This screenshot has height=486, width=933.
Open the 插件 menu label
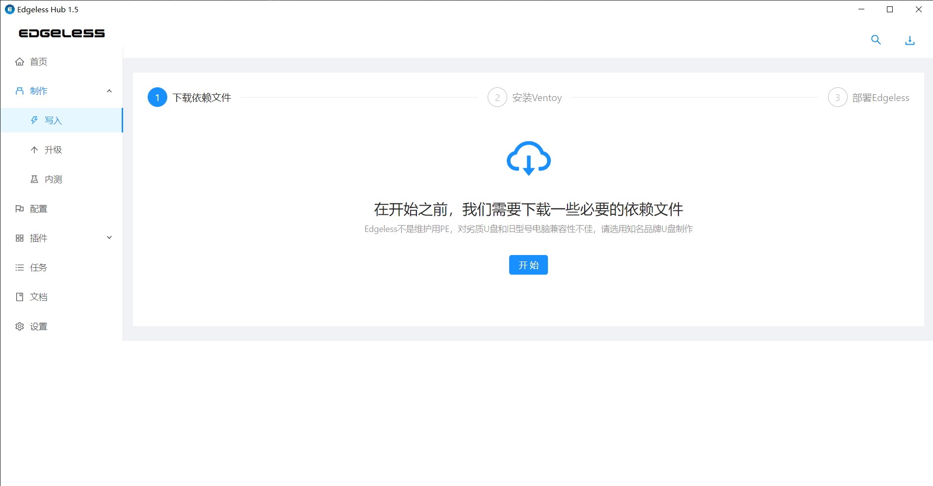[39, 238]
